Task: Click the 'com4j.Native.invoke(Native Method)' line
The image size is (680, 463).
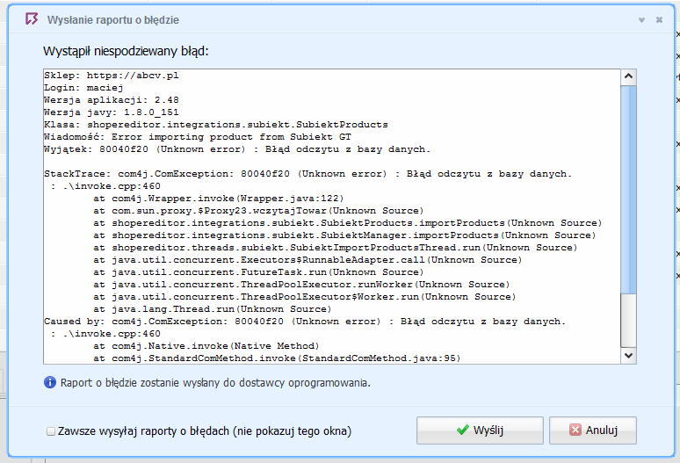Action: coord(206,346)
